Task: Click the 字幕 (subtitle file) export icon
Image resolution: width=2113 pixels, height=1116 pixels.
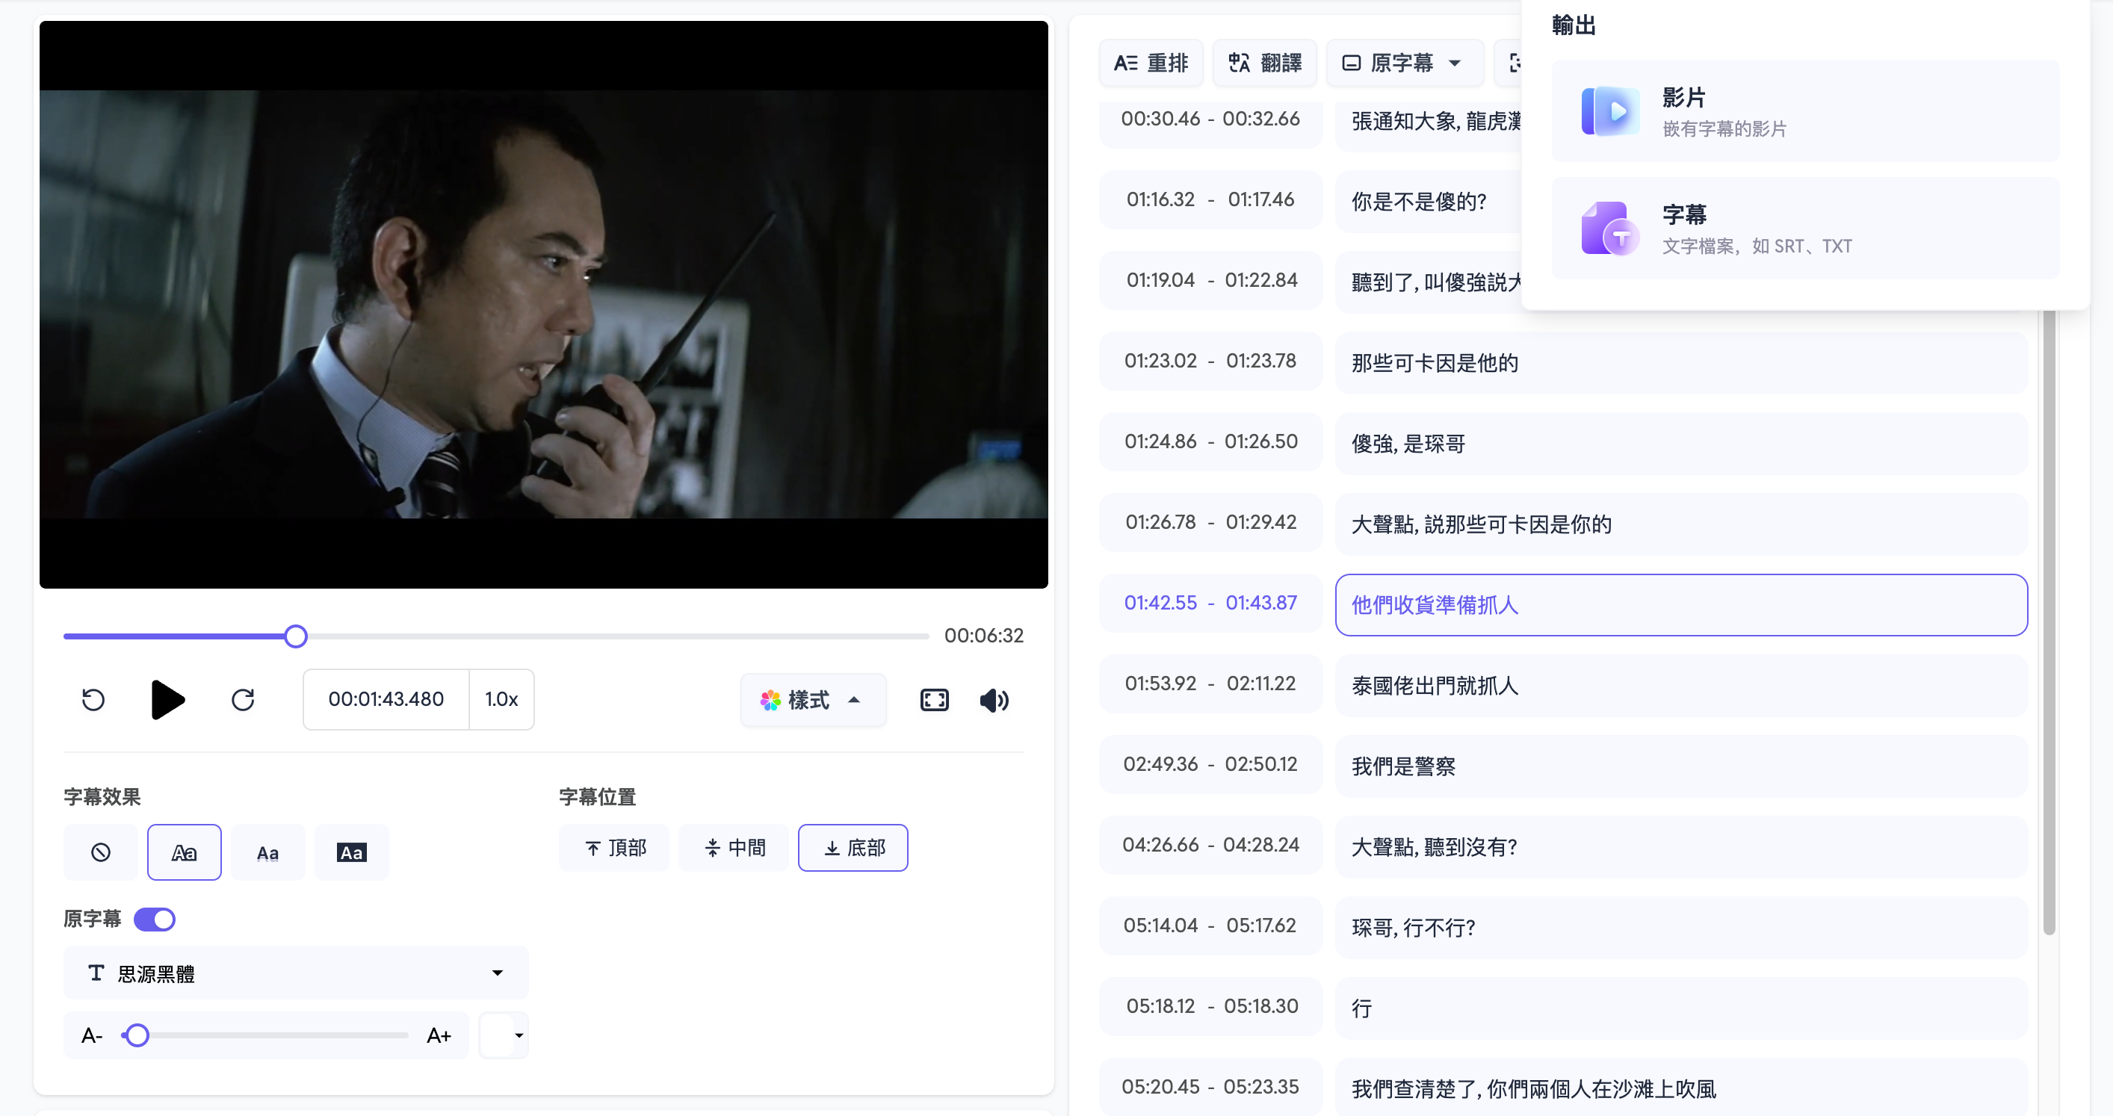Action: (x=1610, y=226)
